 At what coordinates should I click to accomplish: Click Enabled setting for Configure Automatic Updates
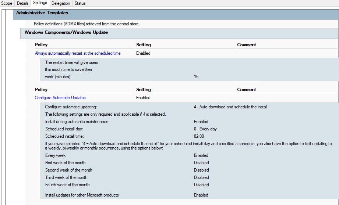point(143,98)
